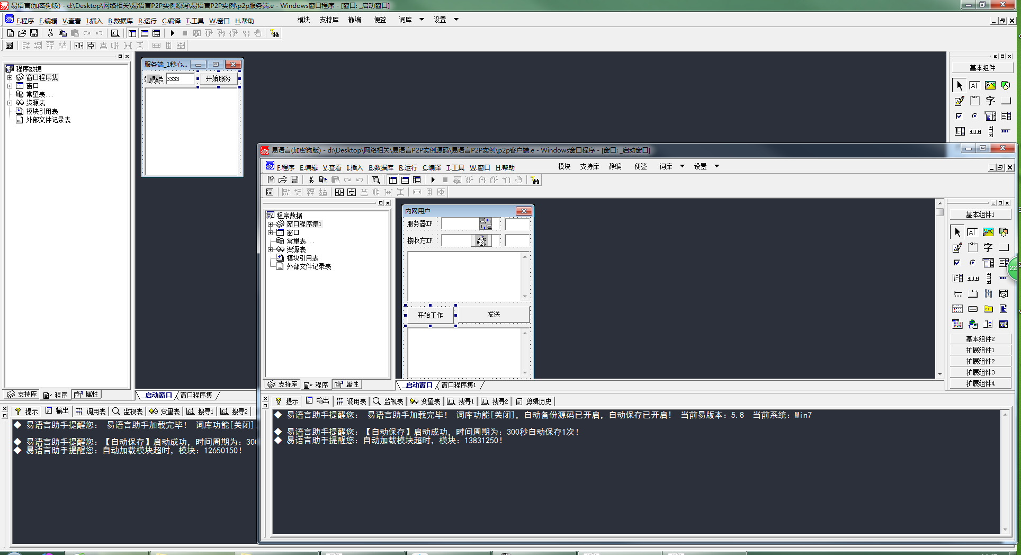Viewport: 1021px width, 555px height.
Task: Select the radio button component in client toolbox
Action: (x=972, y=263)
